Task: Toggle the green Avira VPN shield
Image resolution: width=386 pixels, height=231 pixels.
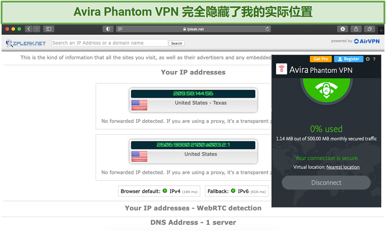Action: pyautogui.click(x=327, y=90)
